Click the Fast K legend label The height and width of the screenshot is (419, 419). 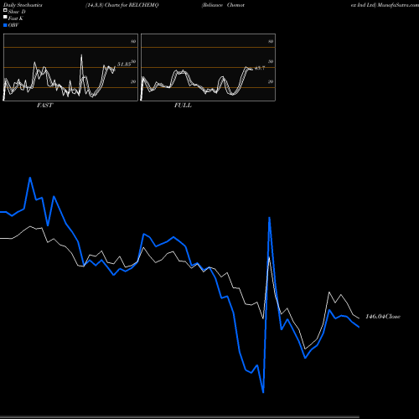click(x=16, y=18)
